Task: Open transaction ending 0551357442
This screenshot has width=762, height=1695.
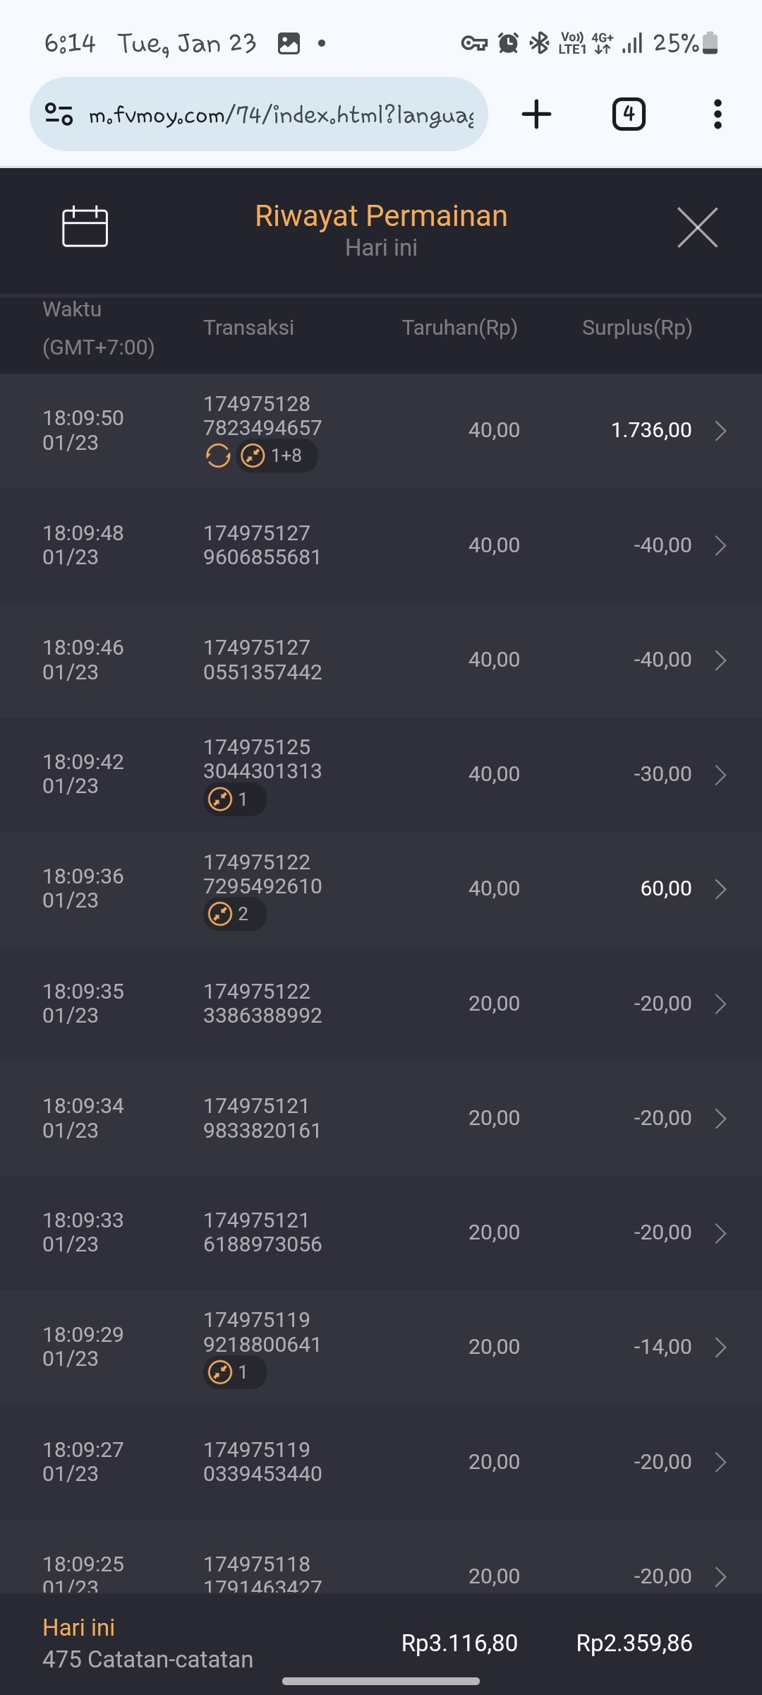Action: [262, 660]
